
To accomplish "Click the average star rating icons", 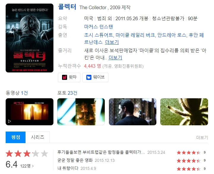I will coord(27,154).
